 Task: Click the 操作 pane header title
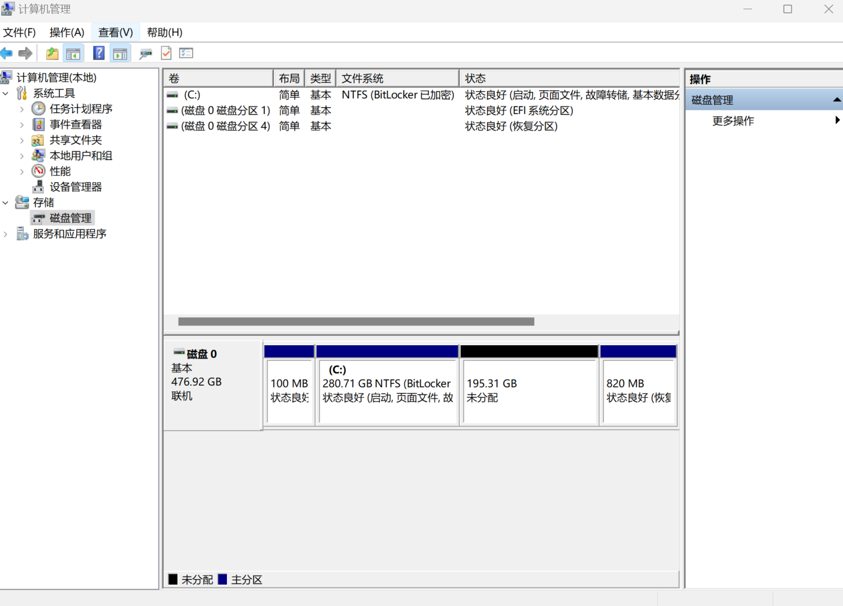pos(700,79)
